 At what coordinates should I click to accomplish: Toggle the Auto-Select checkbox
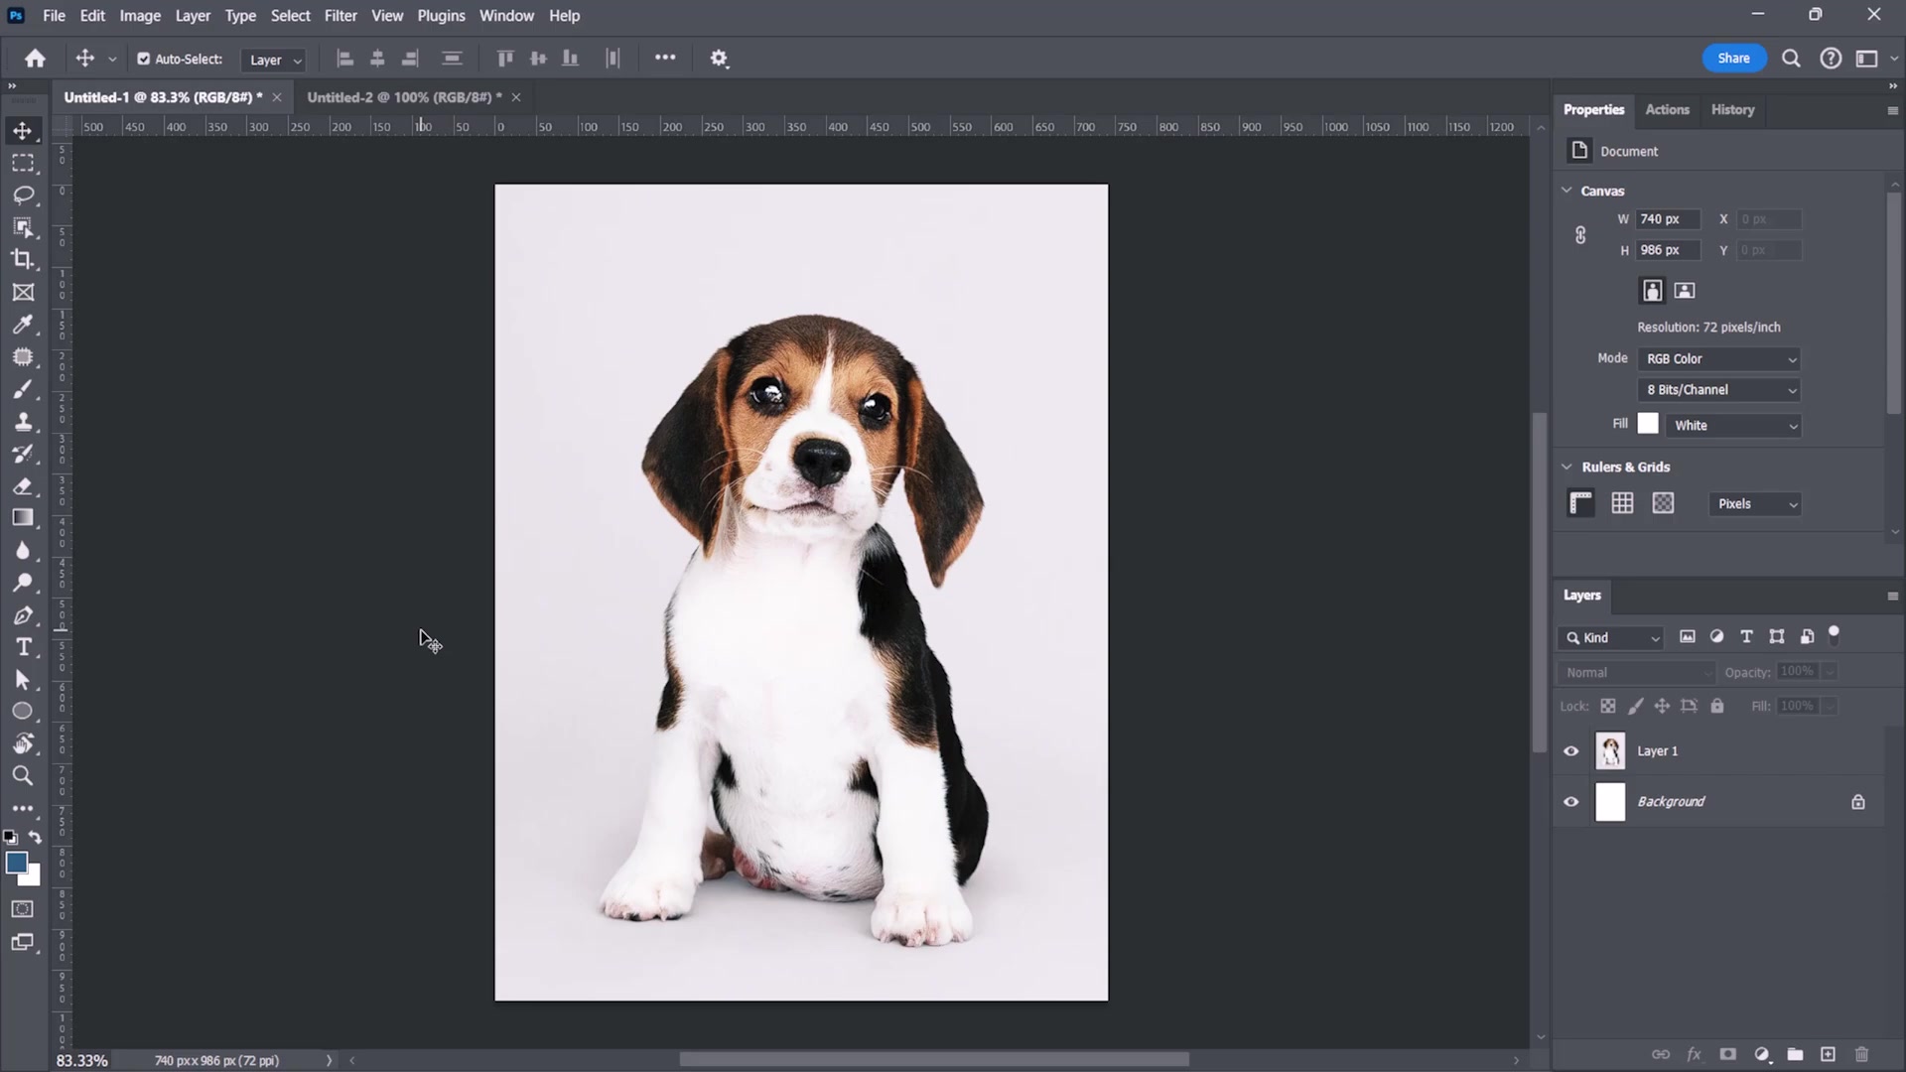point(143,59)
